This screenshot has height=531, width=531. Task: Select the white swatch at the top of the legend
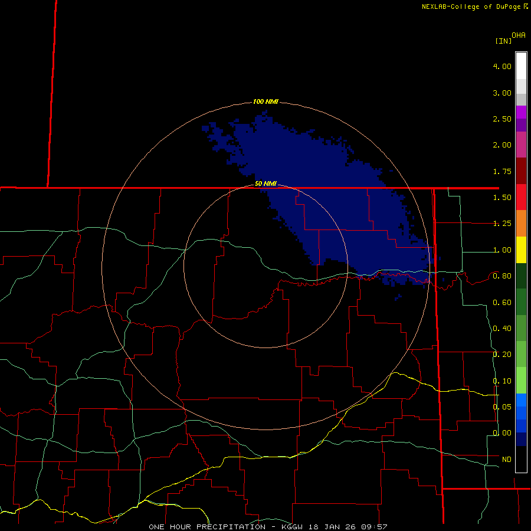521,66
